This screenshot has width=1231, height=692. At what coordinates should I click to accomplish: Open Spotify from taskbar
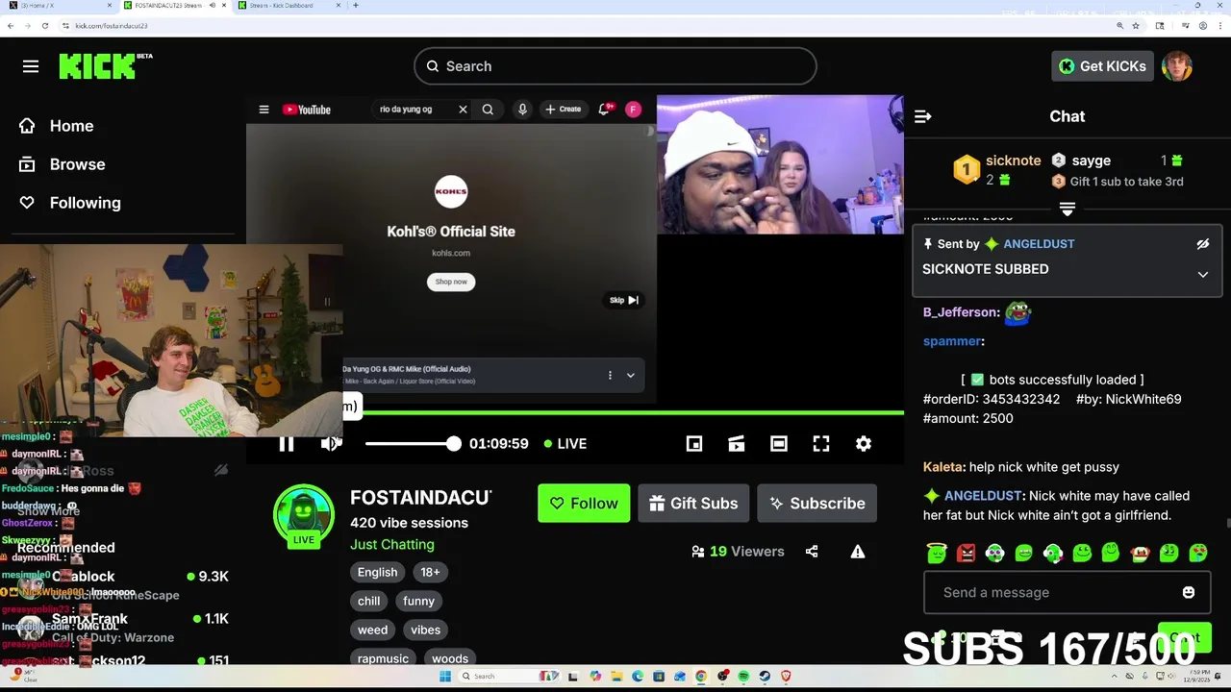click(743, 677)
